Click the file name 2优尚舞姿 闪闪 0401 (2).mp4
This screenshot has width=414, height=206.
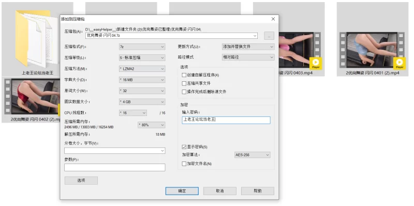(373, 73)
